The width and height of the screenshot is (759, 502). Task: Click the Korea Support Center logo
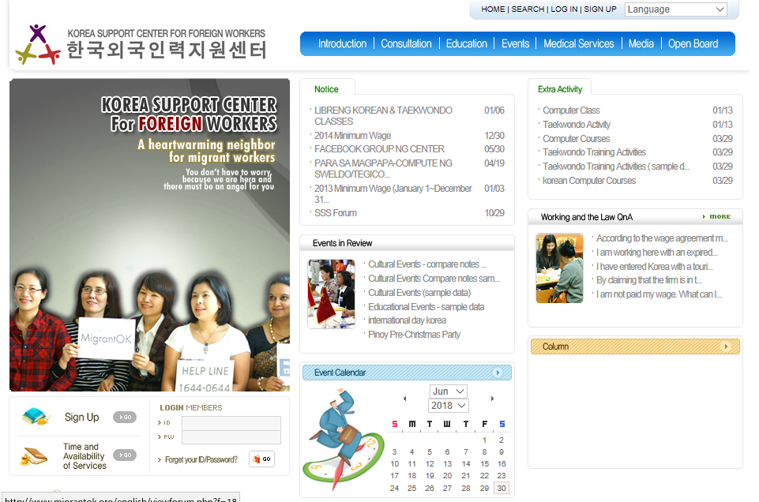(x=141, y=44)
